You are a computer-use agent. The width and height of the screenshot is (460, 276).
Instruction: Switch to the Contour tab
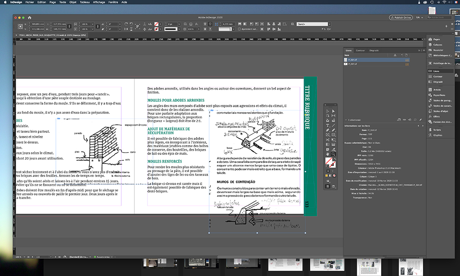[x=360, y=50]
